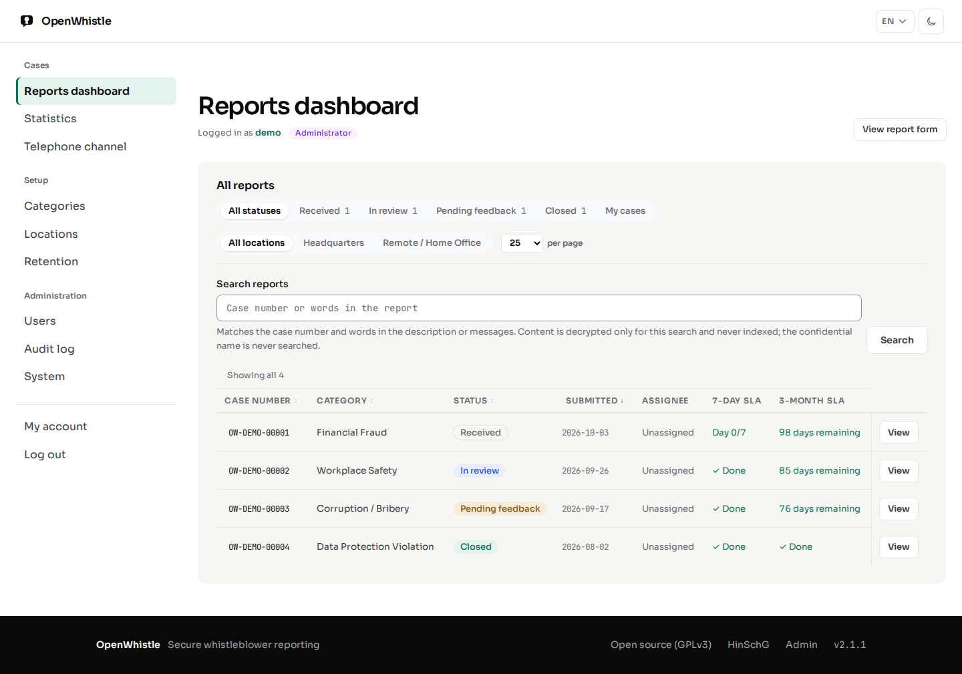Screen dimensions: 962x674
Task: Open Categories setup page
Action: [x=96, y=206]
